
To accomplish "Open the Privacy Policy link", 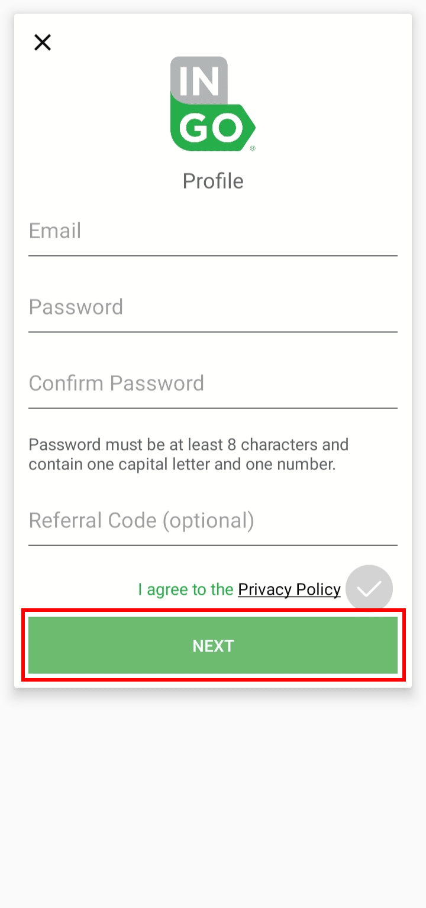I will coord(289,589).
